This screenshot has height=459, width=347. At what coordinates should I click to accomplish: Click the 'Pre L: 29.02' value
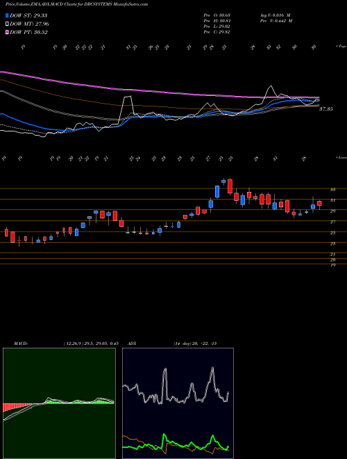click(x=218, y=26)
